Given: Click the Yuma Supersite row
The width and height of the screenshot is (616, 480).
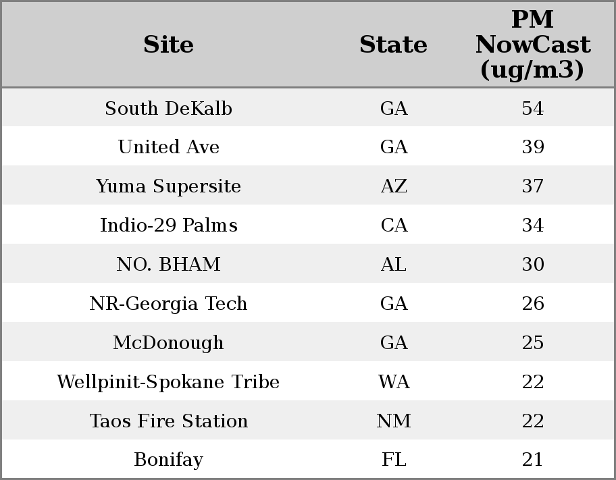Looking at the screenshot, I should click(x=168, y=186).
